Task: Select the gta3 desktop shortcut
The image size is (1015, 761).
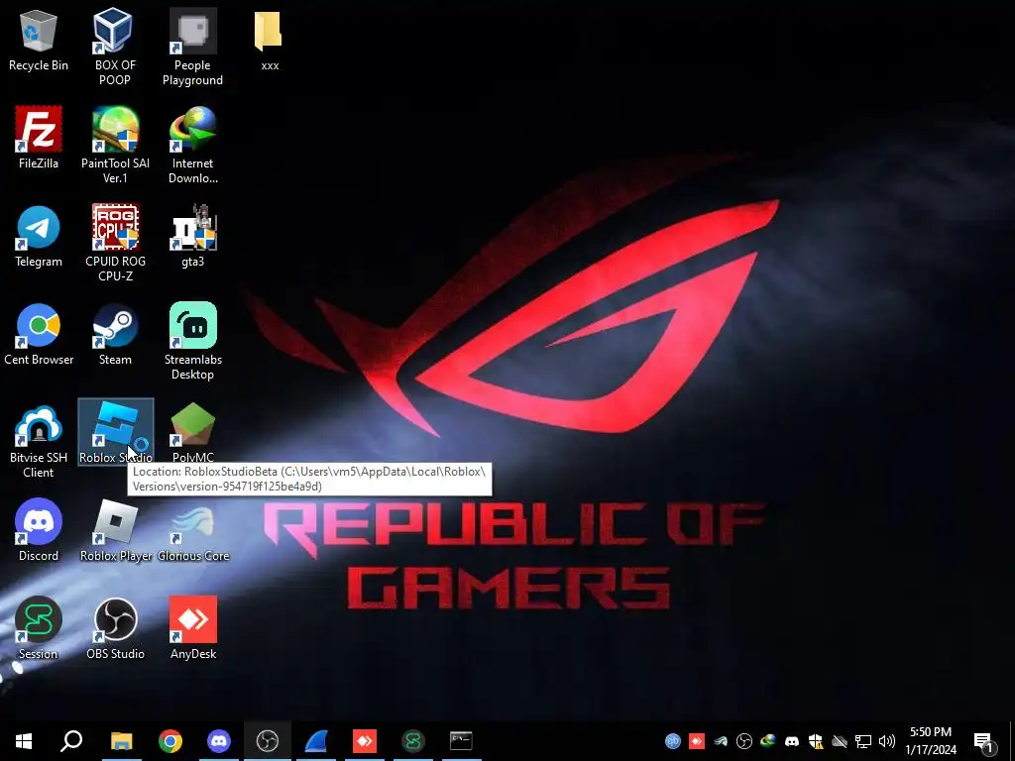Action: coord(192,236)
